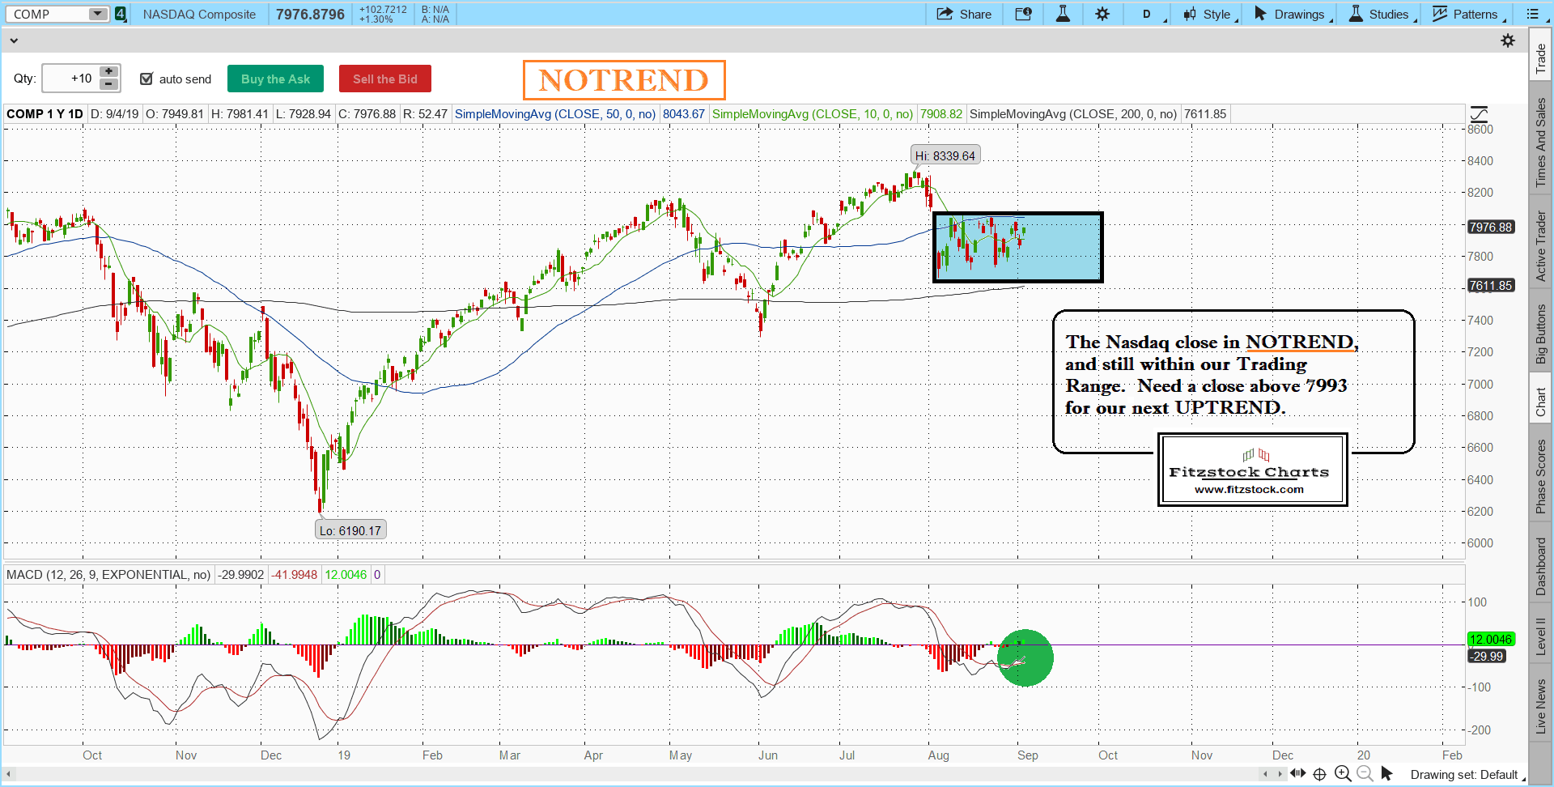Click the Share icon in toolbar
This screenshot has width=1554, height=787.
tap(963, 14)
